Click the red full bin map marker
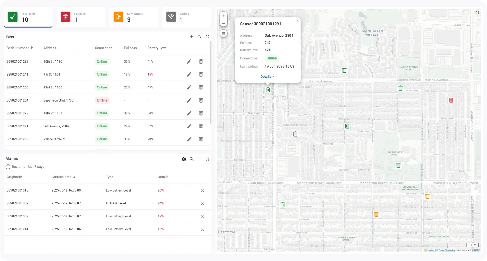 pyautogui.click(x=451, y=100)
